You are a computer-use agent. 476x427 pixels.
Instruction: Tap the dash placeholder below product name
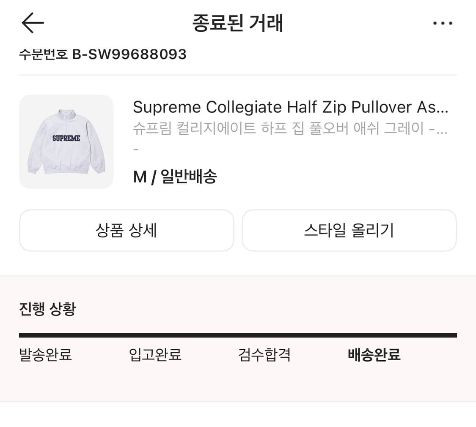click(135, 149)
